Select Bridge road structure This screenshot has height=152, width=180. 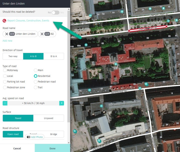[x=53, y=134]
